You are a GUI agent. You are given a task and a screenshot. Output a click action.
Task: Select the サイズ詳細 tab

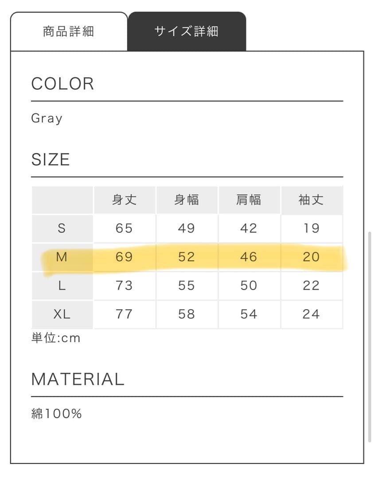tap(187, 32)
